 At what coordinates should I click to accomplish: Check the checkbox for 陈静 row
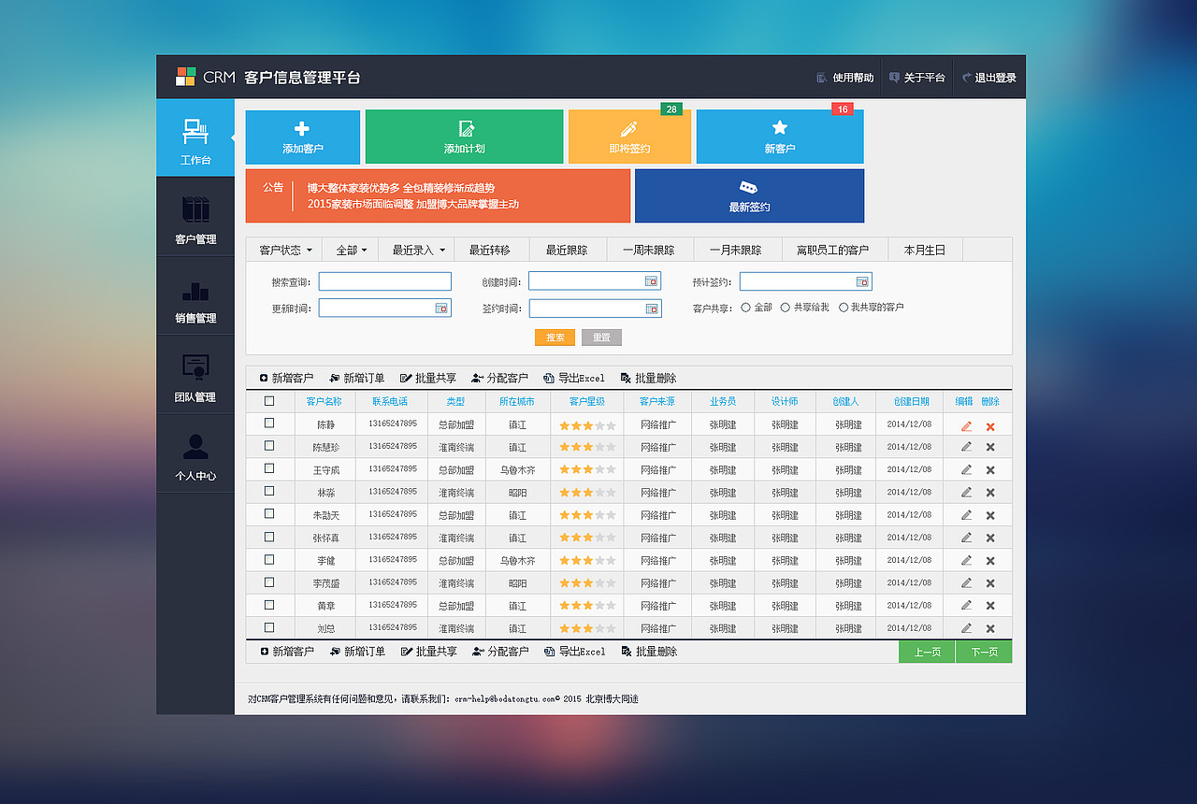click(x=269, y=423)
